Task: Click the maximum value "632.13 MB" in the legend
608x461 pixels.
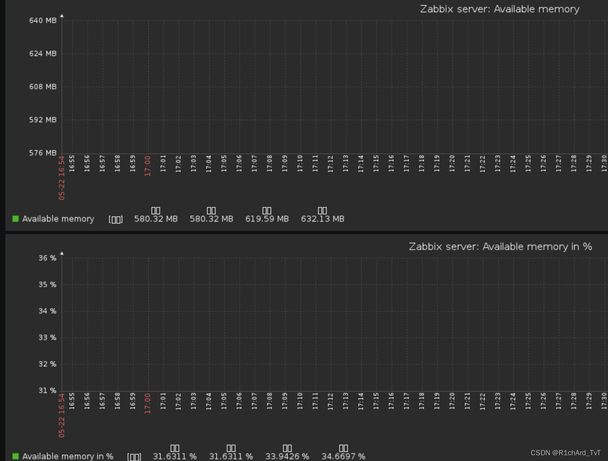Action: (x=322, y=219)
